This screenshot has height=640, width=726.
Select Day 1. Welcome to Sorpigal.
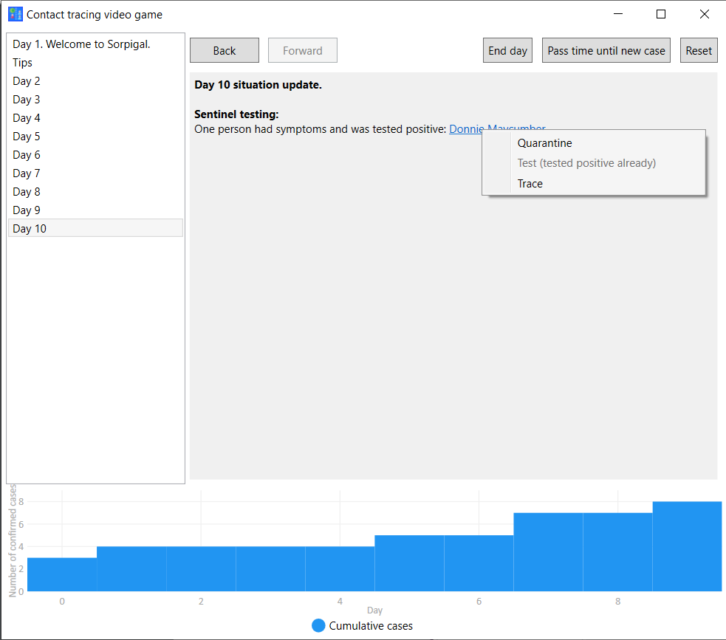coord(95,44)
